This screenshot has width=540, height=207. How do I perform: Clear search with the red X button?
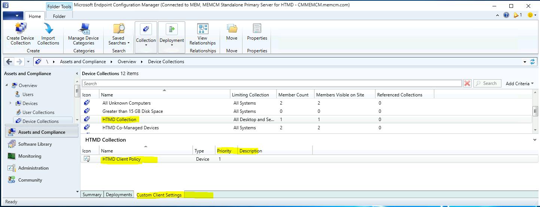pyautogui.click(x=467, y=83)
